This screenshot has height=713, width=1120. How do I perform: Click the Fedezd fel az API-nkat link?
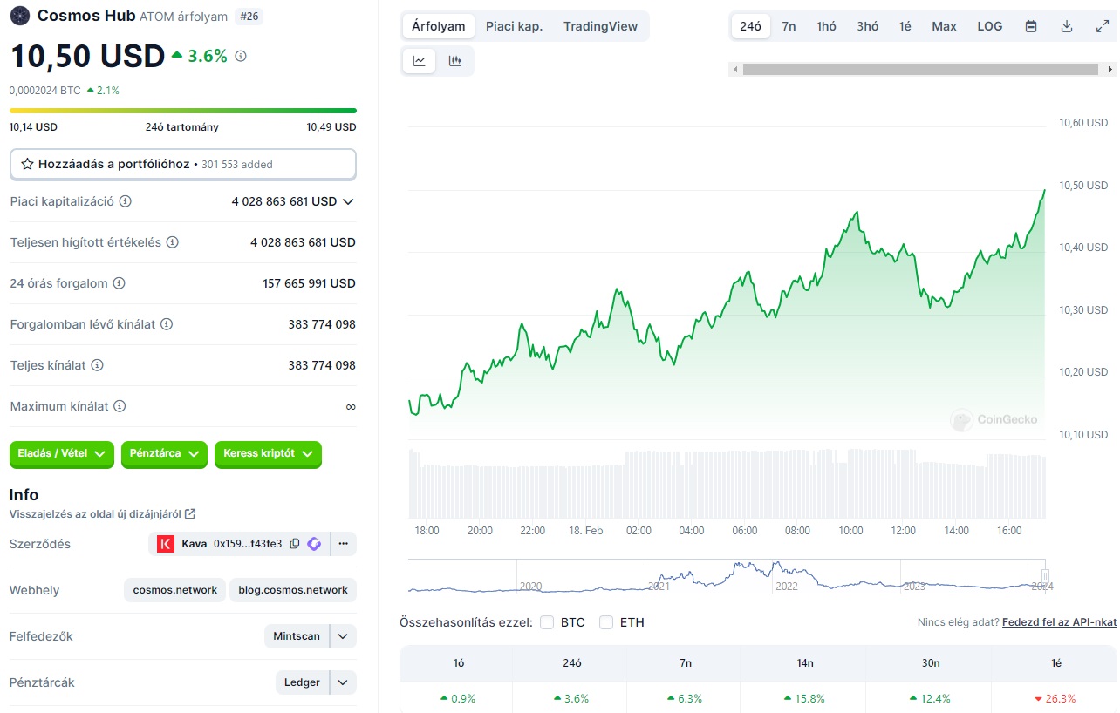(x=1059, y=622)
